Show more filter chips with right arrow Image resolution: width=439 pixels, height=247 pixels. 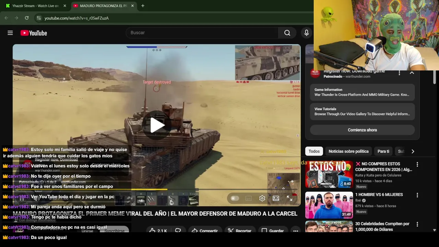coord(413,151)
